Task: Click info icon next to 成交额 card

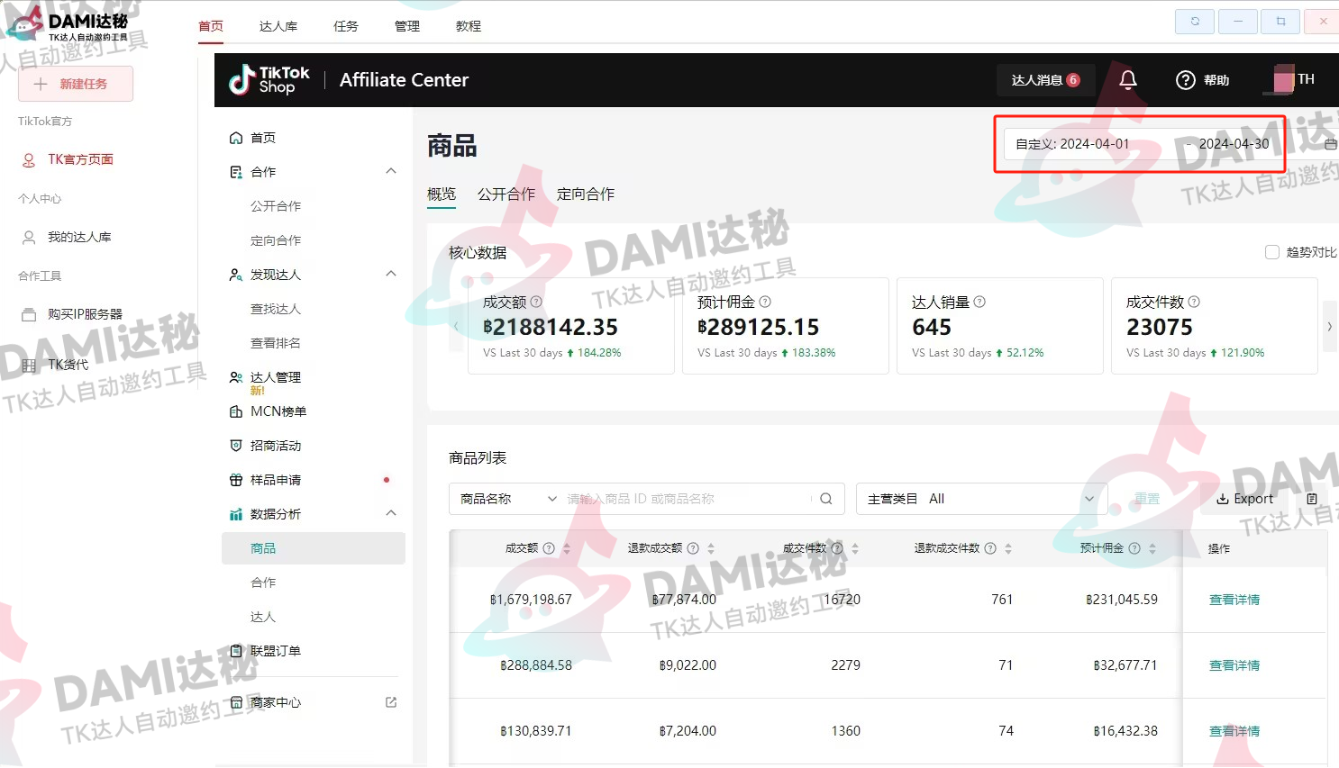Action: 536,303
